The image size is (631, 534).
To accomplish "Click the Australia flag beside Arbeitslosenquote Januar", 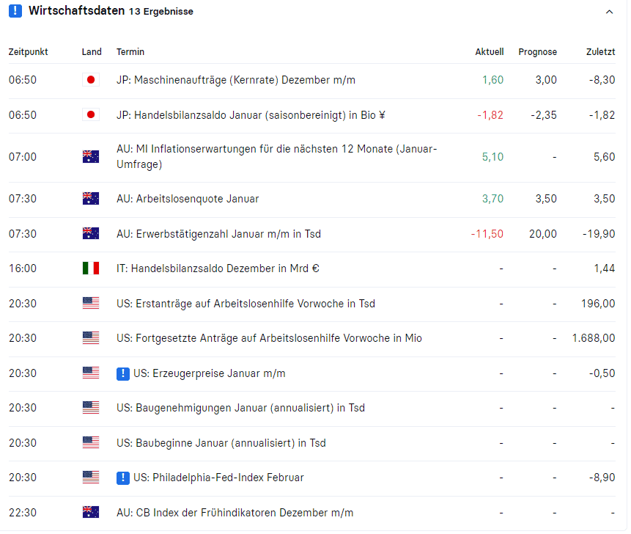I will point(91,199).
